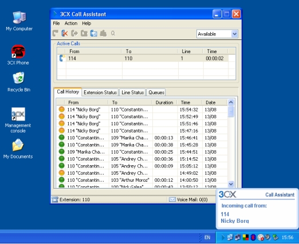Open the Help menu
The width and height of the screenshot is (299, 244).
86,23
